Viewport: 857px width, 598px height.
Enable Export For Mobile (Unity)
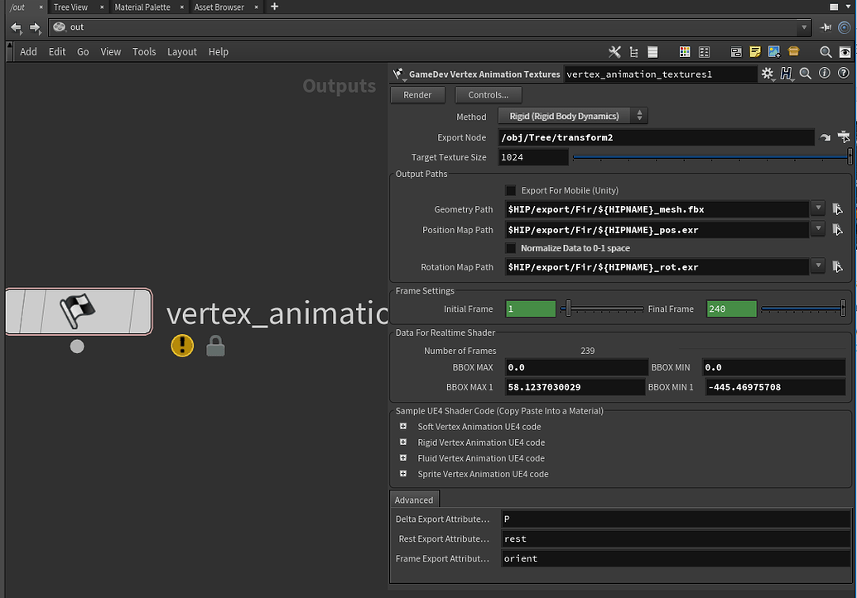click(511, 190)
